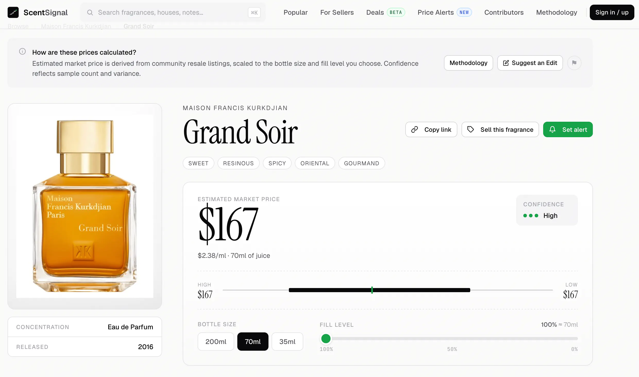Click the Maison Francis Kurkdjian breadcrumb
Screen dimensions: 639x377
pyautogui.click(x=76, y=26)
